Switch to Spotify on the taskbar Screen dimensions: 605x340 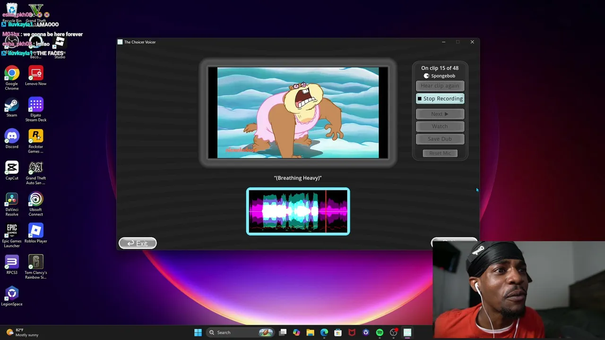(380, 332)
